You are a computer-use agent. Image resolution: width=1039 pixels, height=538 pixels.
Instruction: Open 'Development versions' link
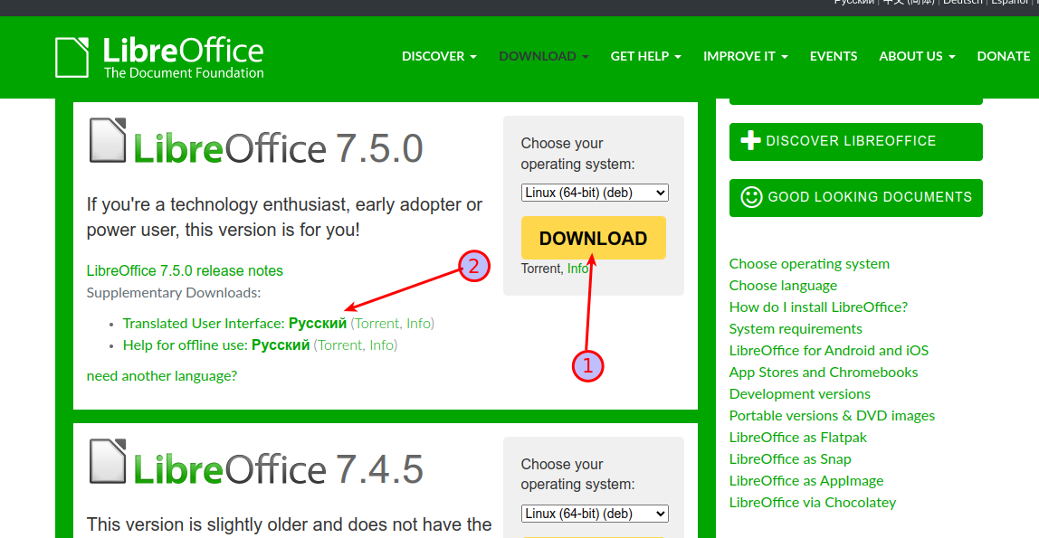pos(800,393)
